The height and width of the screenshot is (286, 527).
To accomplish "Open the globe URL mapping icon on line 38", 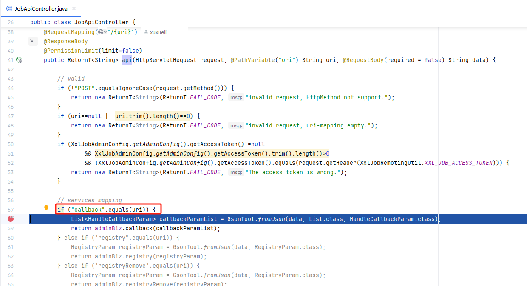I will 100,32.
